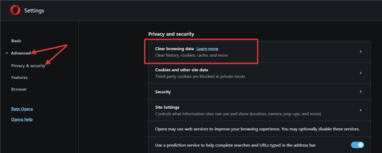Expand the Site Settings arrow
The image size is (382, 153).
click(x=361, y=110)
